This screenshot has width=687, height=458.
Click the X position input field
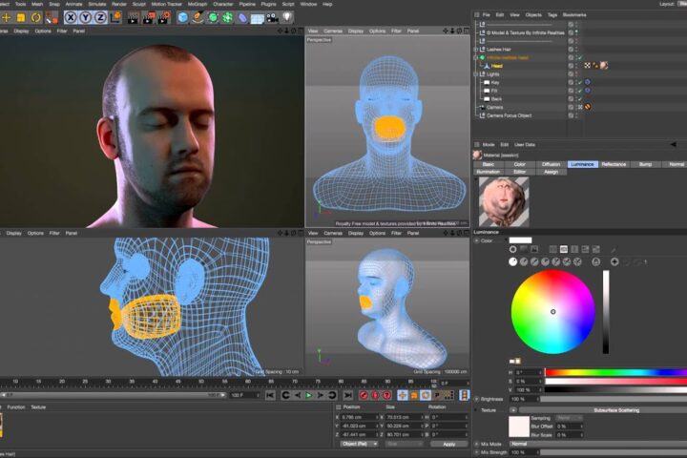(x=359, y=417)
